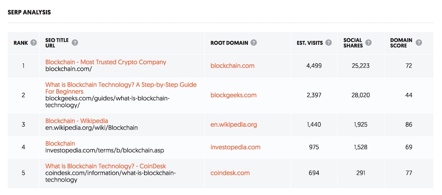Click the help icon beside SEO TITLE URL
This screenshot has width=442, height=195.
(x=75, y=43)
